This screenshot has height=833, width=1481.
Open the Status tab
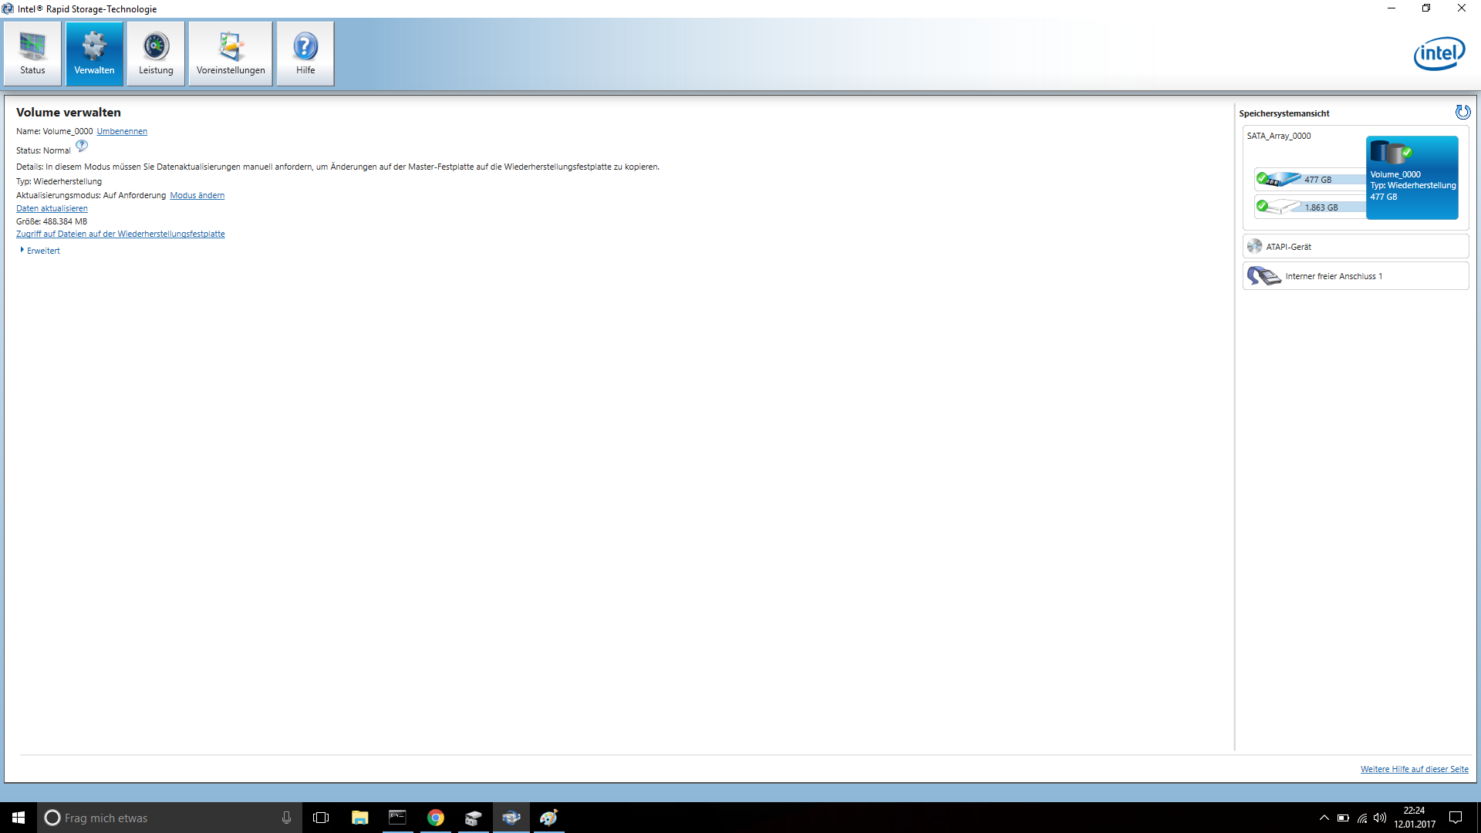[x=32, y=53]
